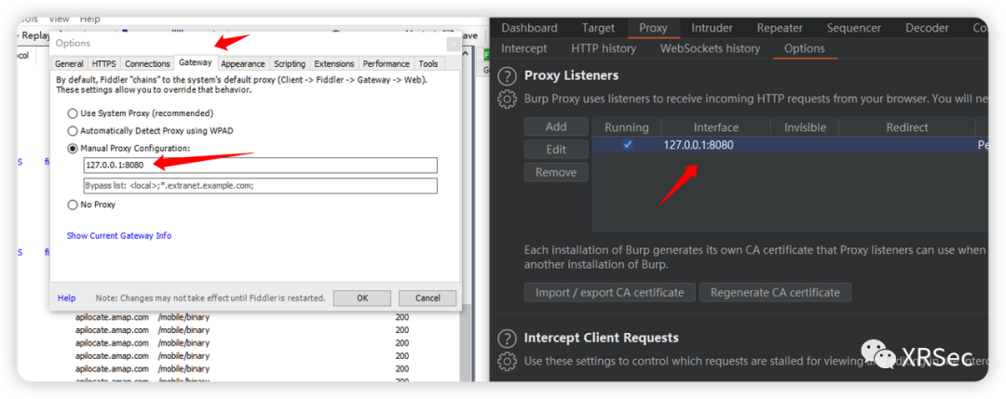
Task: Click Remove proxy listener button
Action: click(555, 172)
